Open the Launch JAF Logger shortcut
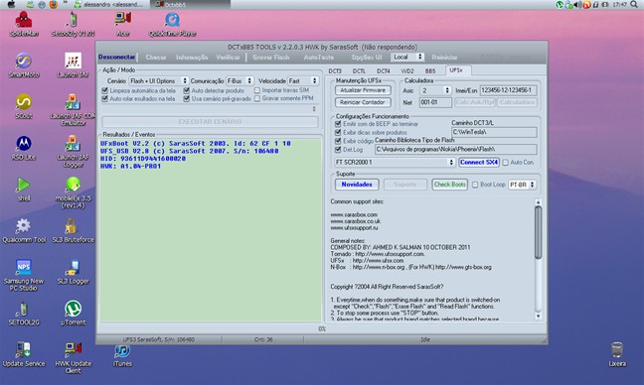This screenshot has width=644, height=385. 73,151
